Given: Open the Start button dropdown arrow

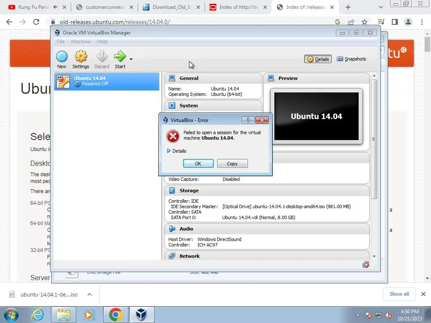Looking at the screenshot, I should [131, 59].
